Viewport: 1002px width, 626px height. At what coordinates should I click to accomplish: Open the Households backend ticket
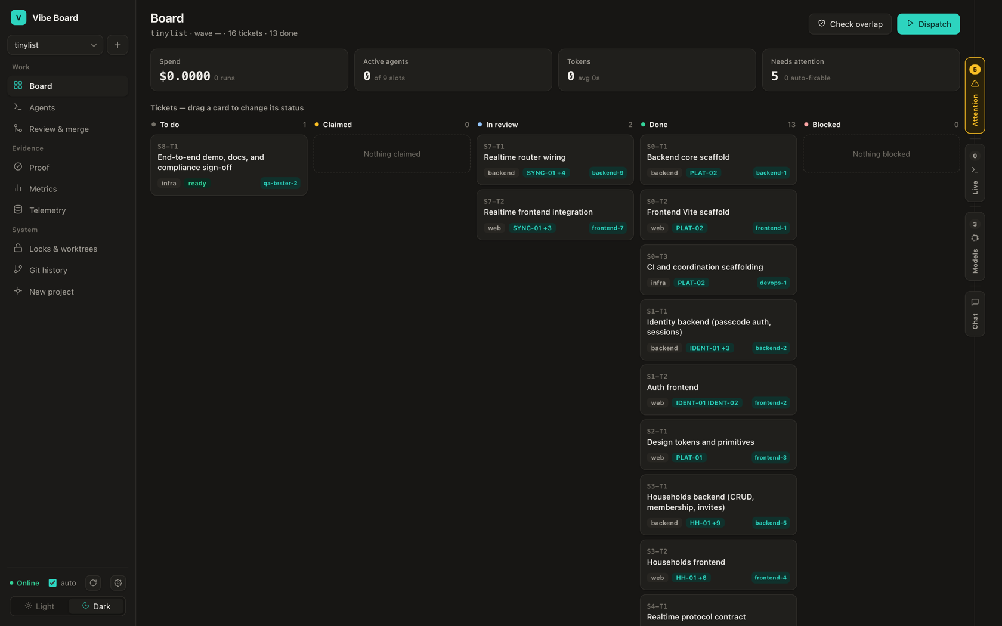point(718,505)
